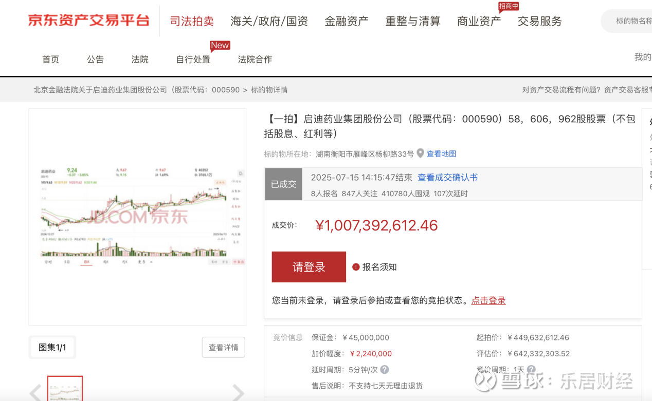Image resolution: width=652 pixels, height=401 pixels.
Task: Click the 加价幅度 ¥2,240,000 value
Action: [x=370, y=354]
